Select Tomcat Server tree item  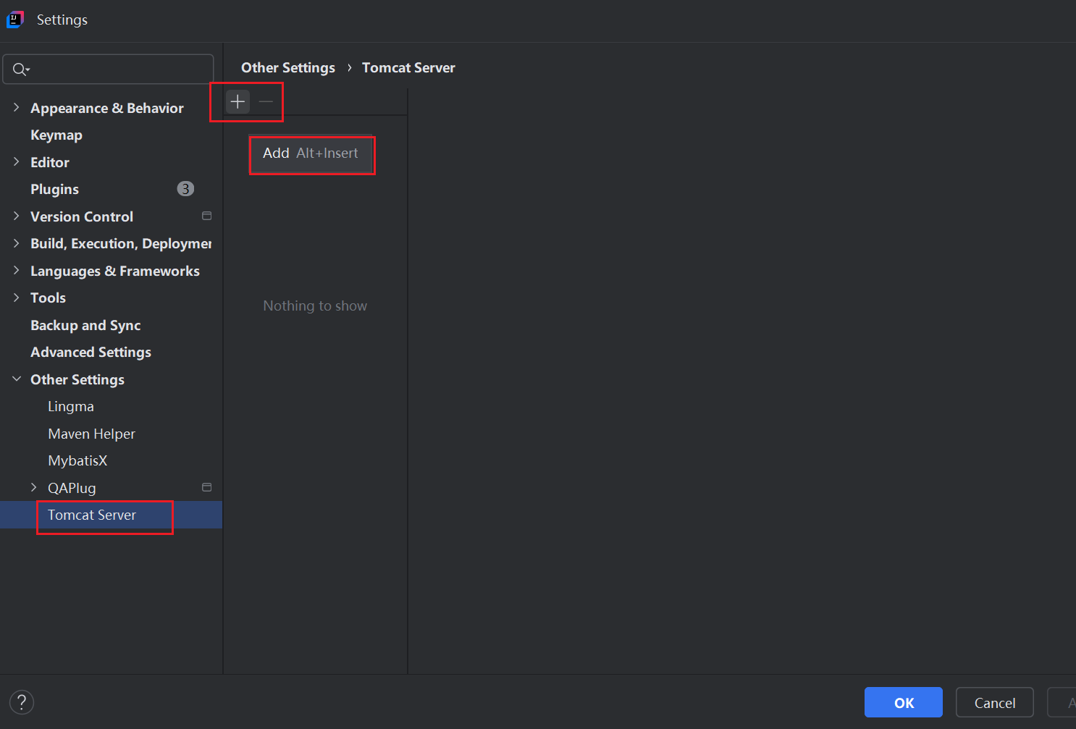pyautogui.click(x=111, y=515)
